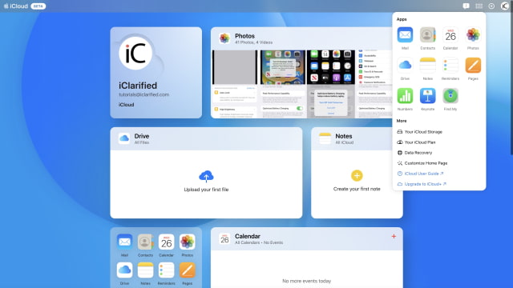513x288 pixels.
Task: Create your first note plus button
Action: point(357,176)
